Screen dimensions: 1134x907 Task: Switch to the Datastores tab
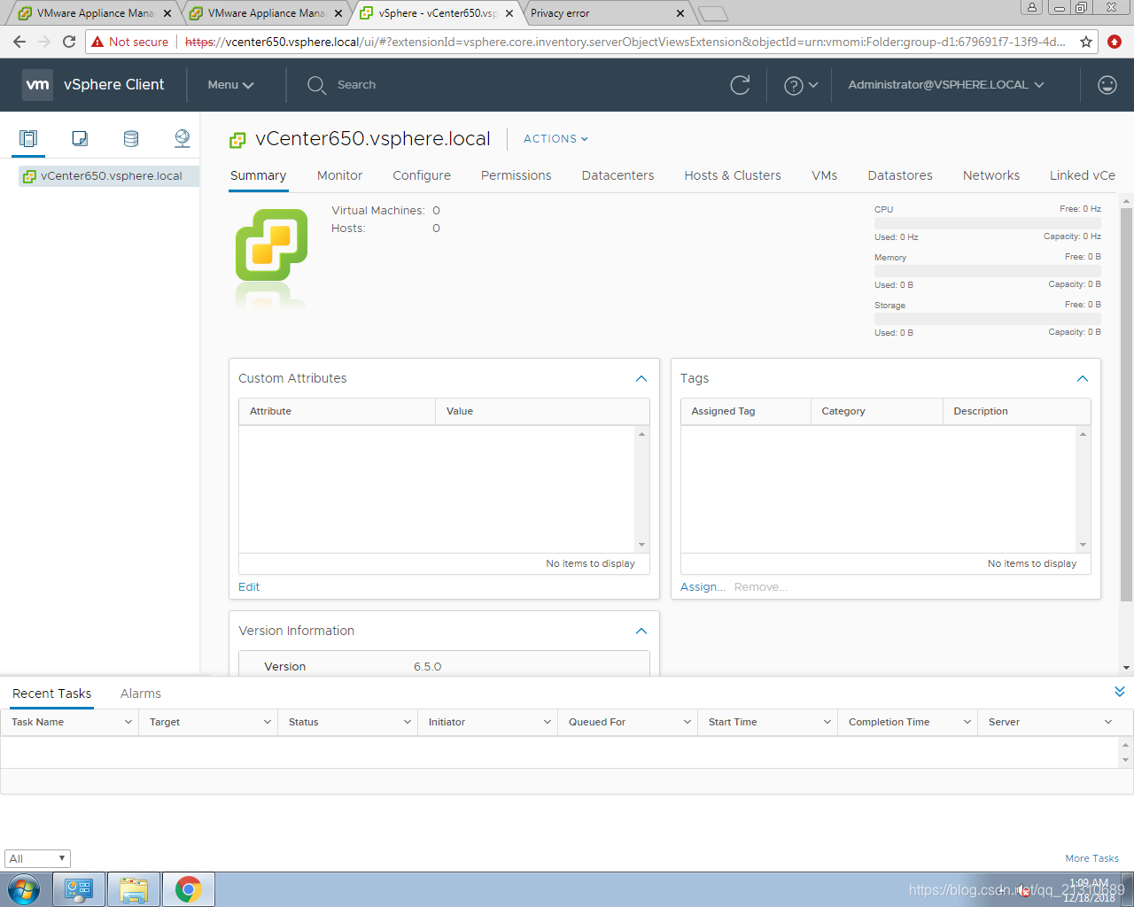pyautogui.click(x=900, y=175)
